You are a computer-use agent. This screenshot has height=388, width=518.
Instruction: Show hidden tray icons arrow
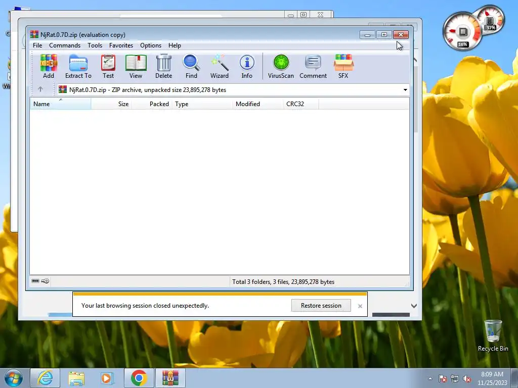(430, 379)
